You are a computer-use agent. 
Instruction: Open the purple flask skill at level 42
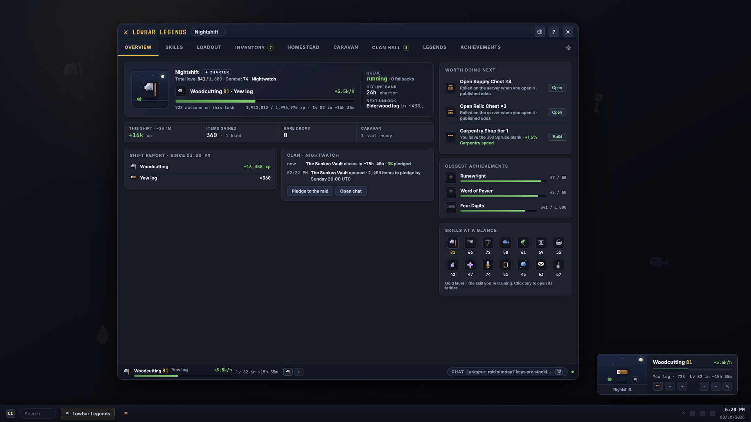point(453,265)
